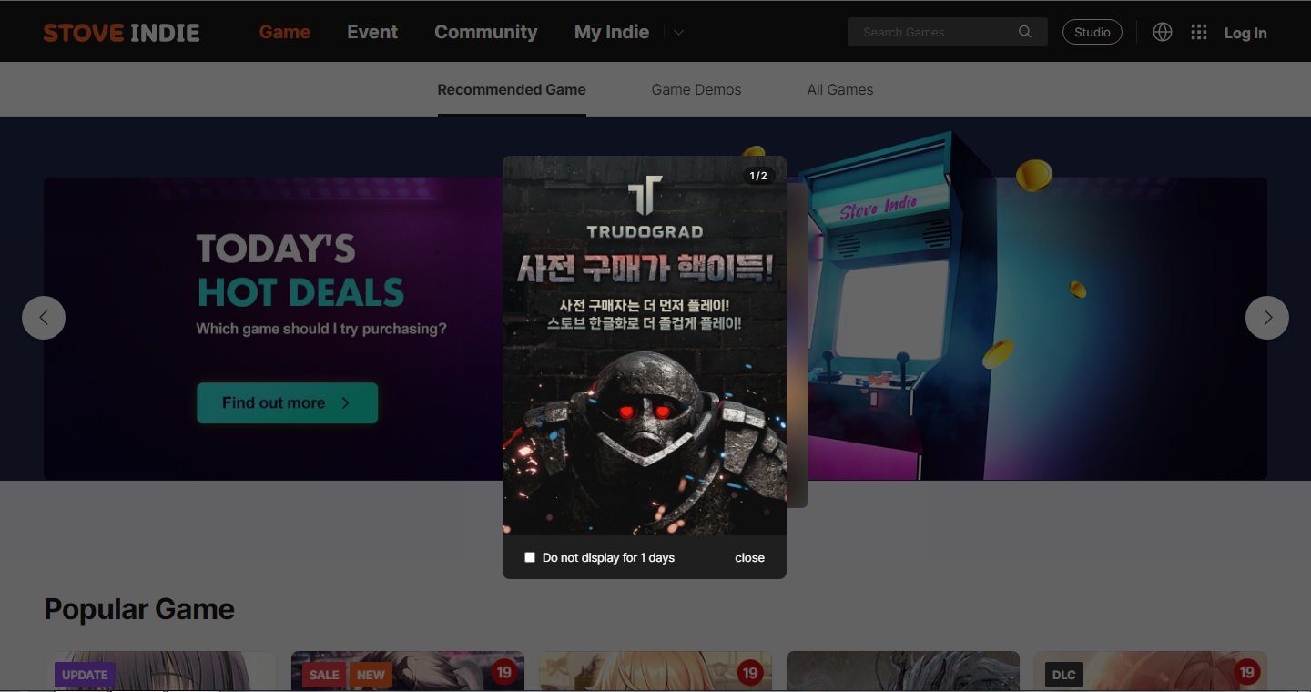
Task: Go to previous banner slide arrow
Action: click(44, 318)
